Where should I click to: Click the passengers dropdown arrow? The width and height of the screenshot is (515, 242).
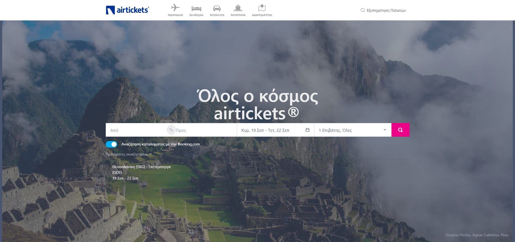tap(385, 130)
